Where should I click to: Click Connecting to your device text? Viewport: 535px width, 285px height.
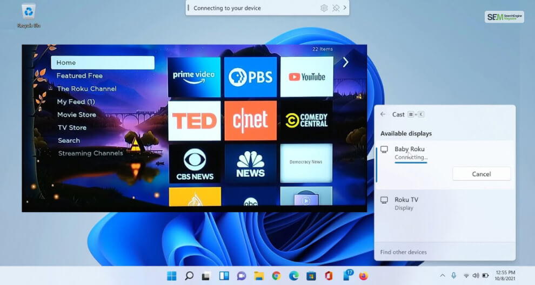(227, 8)
